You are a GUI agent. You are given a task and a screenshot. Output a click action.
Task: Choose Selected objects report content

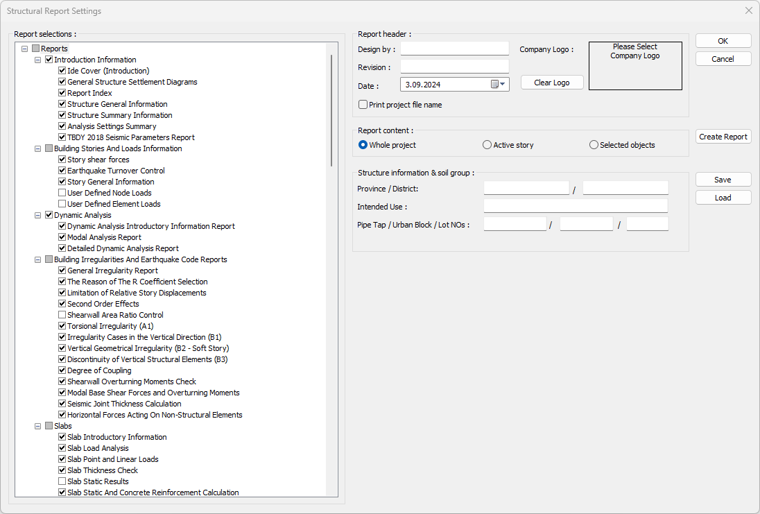[x=594, y=145]
